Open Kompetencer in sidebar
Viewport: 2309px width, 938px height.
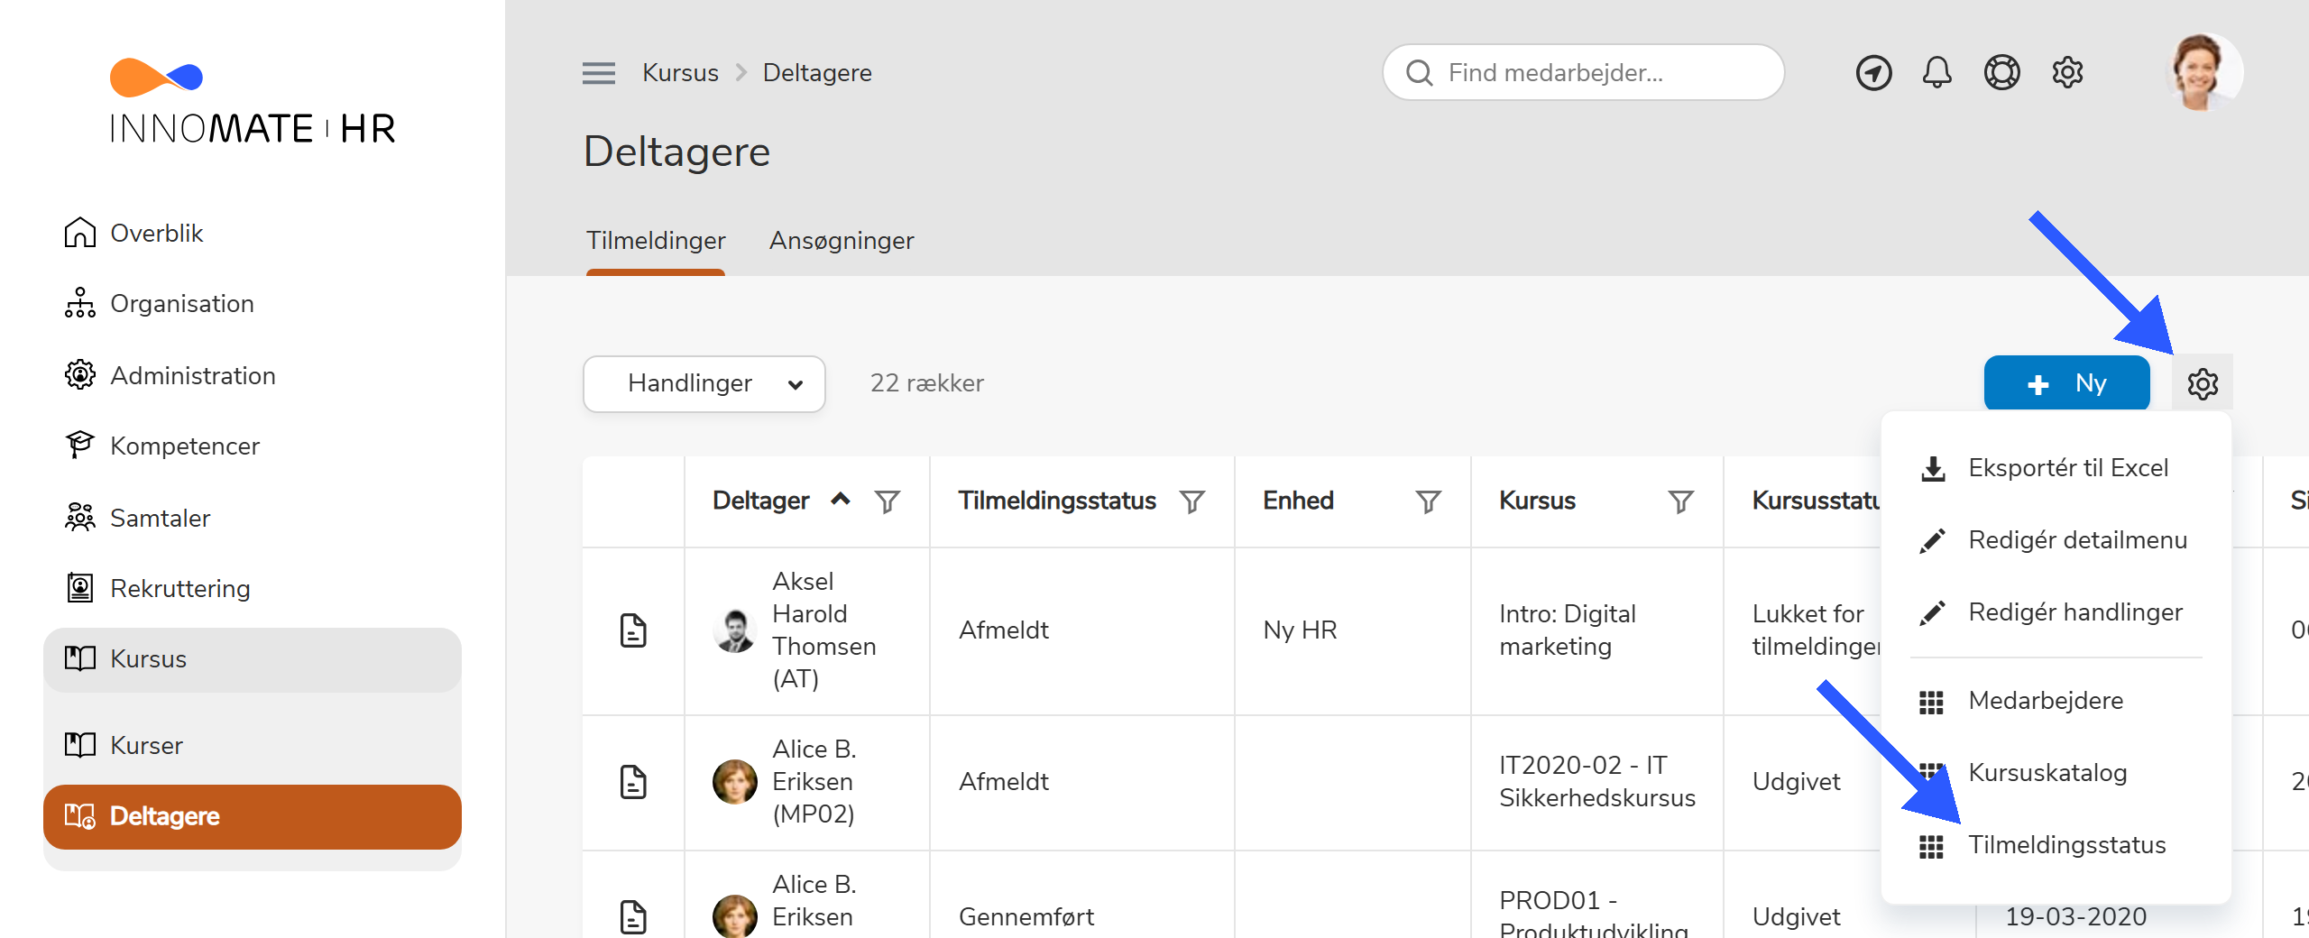coord(253,446)
